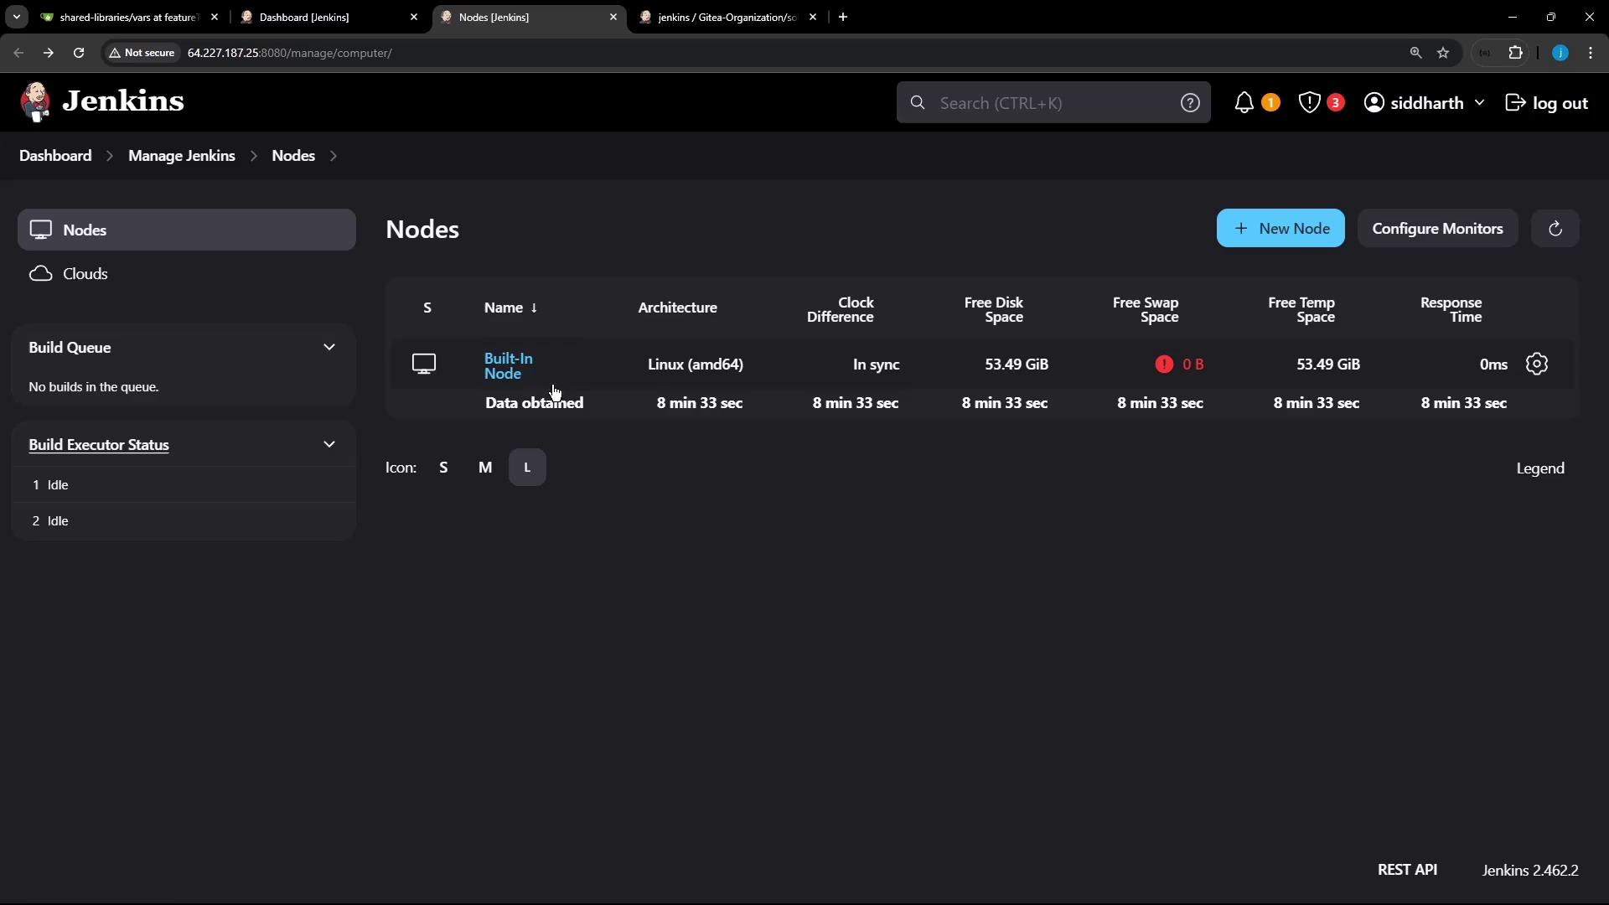Set icon size to S
The width and height of the screenshot is (1609, 905).
click(x=443, y=468)
